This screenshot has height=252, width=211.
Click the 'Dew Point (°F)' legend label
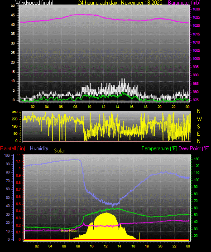click(194, 148)
